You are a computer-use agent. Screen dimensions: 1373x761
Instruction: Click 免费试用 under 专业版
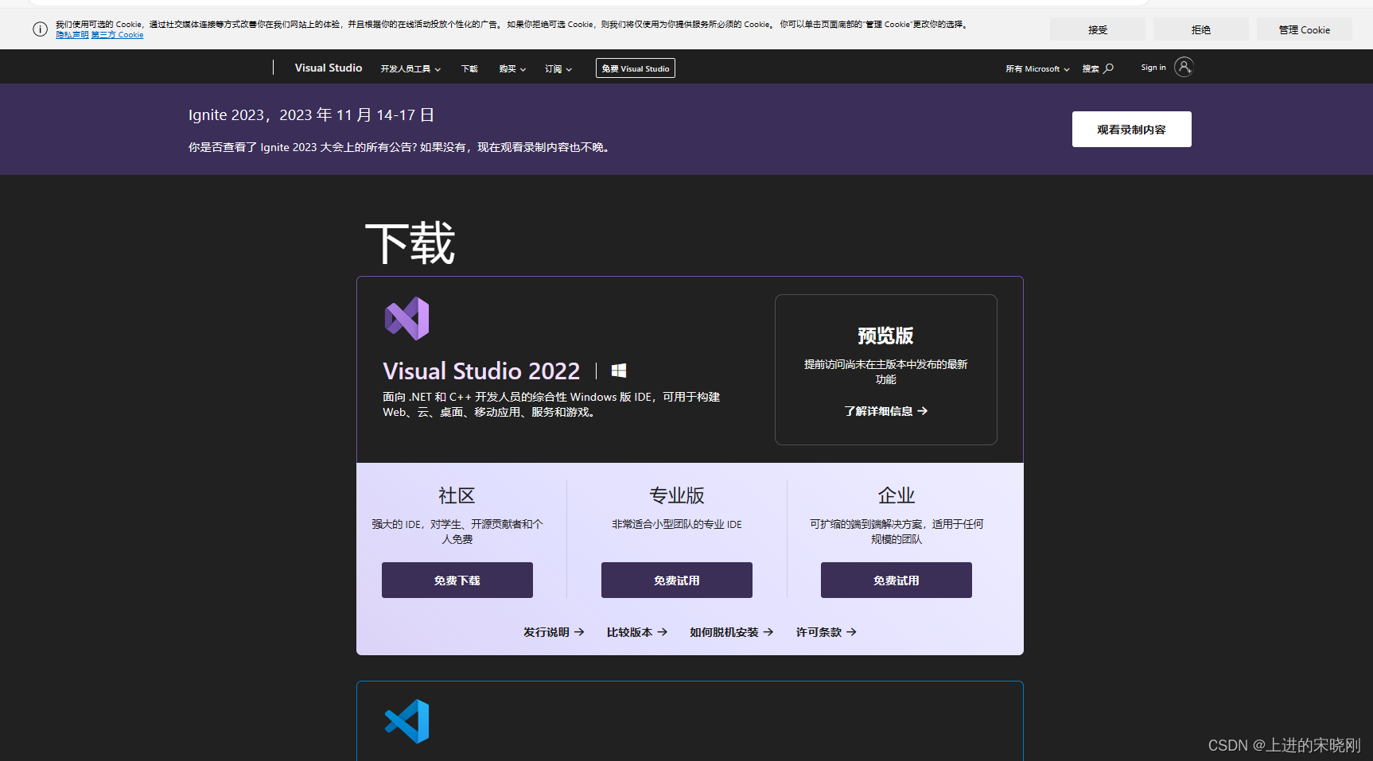pos(677,580)
